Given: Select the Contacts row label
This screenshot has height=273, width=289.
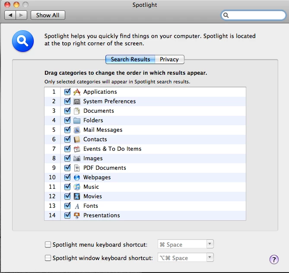Looking at the screenshot, I should click(x=95, y=140).
